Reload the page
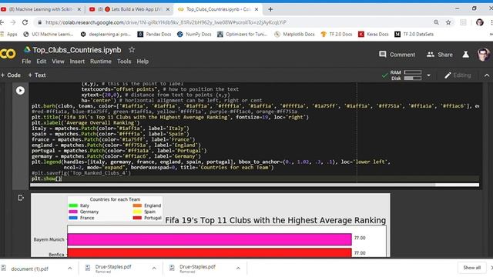493x277 pixels. [x=25, y=22]
